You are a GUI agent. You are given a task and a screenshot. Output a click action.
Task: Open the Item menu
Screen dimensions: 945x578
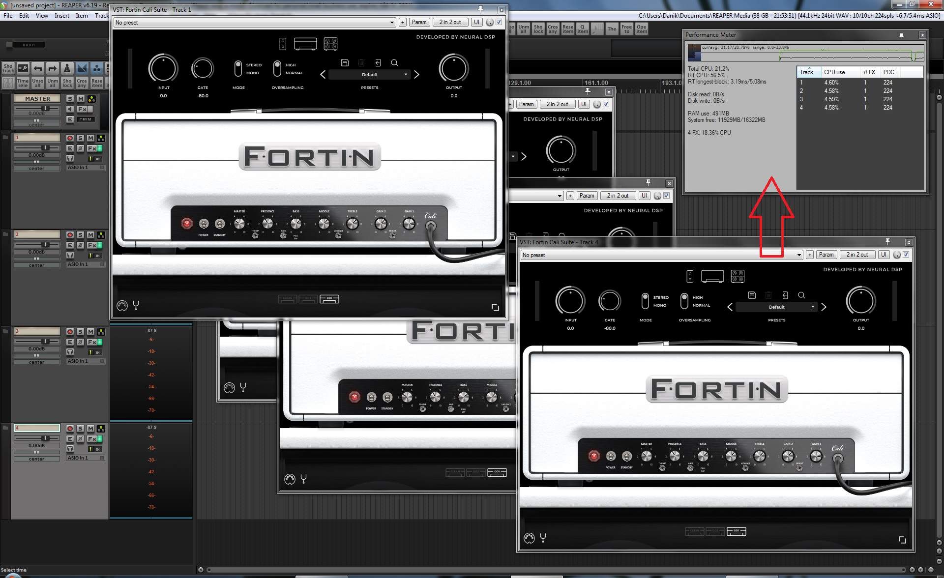click(82, 16)
